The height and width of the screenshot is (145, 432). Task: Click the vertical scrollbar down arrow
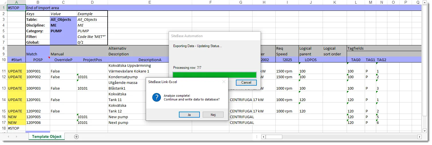click(x=425, y=131)
